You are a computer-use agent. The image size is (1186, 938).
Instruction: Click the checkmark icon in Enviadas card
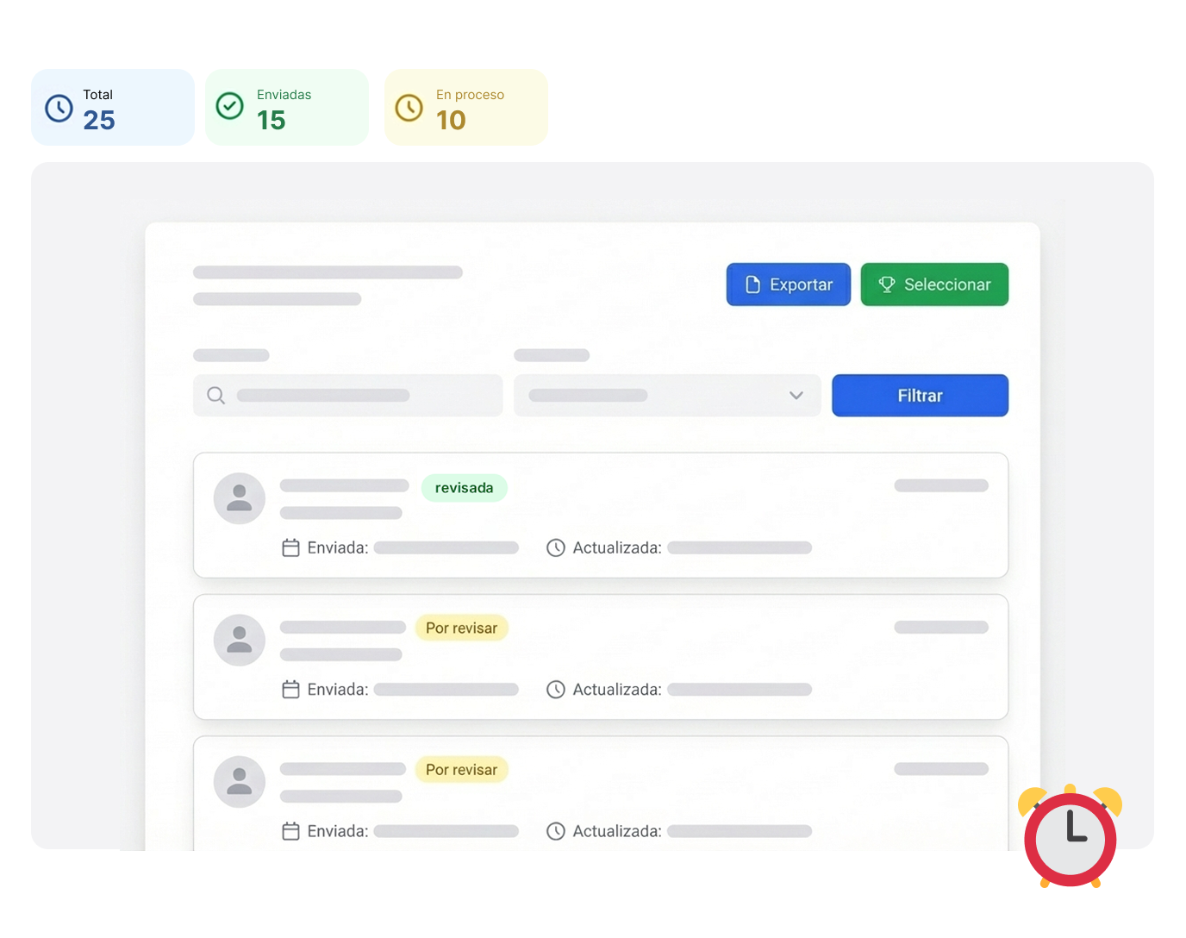pyautogui.click(x=229, y=106)
